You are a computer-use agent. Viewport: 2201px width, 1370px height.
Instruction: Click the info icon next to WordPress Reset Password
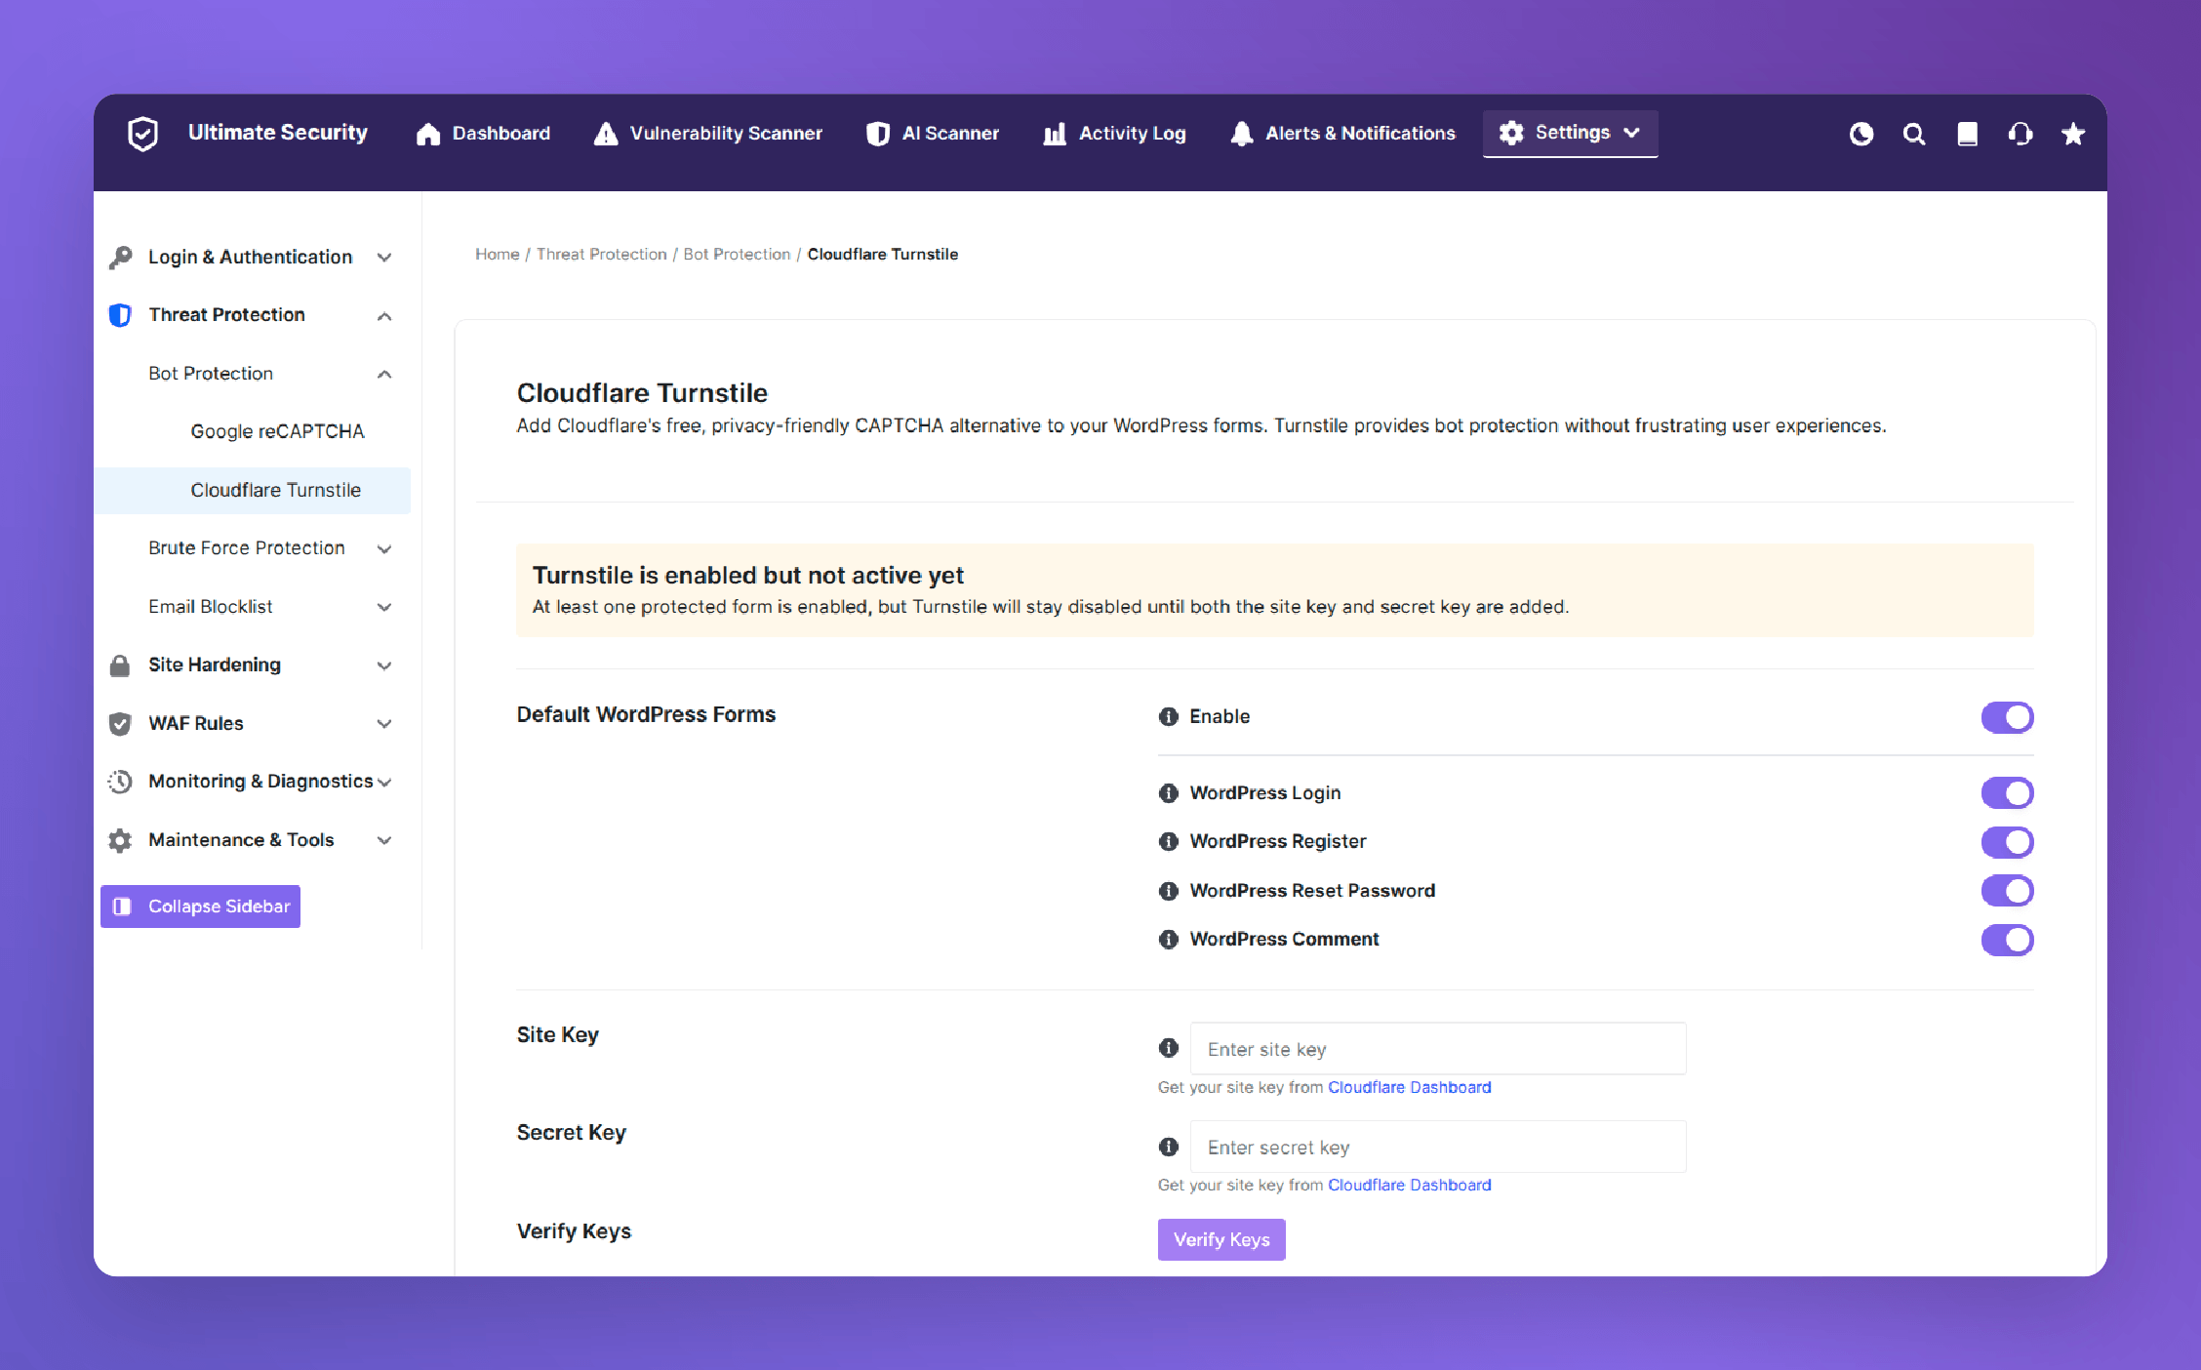pyautogui.click(x=1169, y=891)
